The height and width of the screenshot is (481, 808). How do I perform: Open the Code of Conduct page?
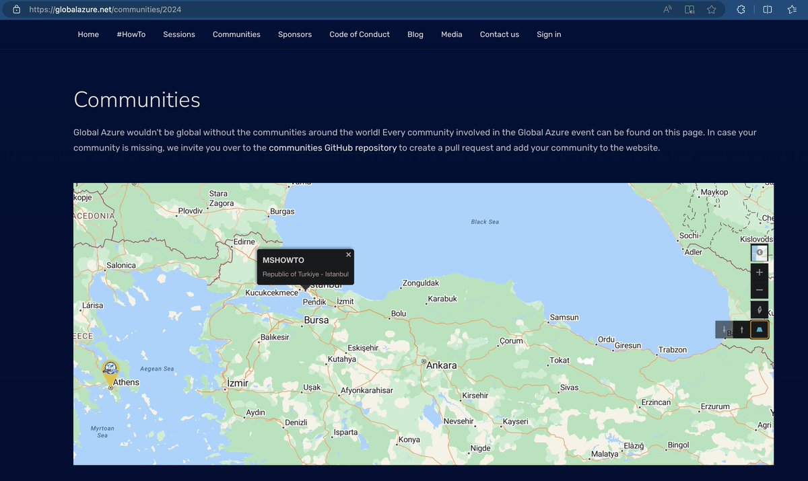click(360, 34)
